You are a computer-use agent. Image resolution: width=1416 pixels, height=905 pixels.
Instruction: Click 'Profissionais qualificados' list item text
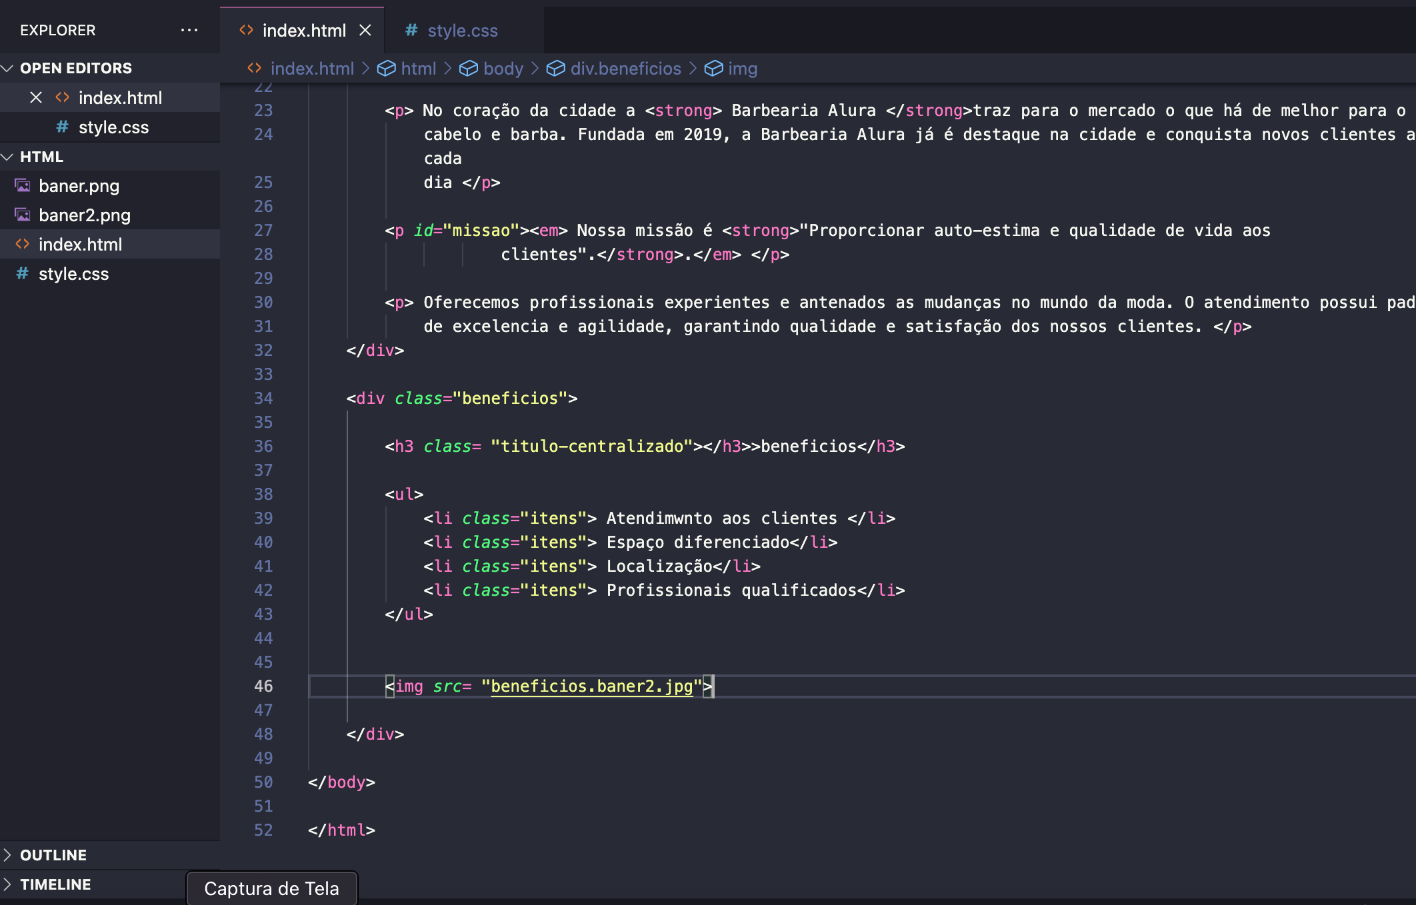[732, 590]
